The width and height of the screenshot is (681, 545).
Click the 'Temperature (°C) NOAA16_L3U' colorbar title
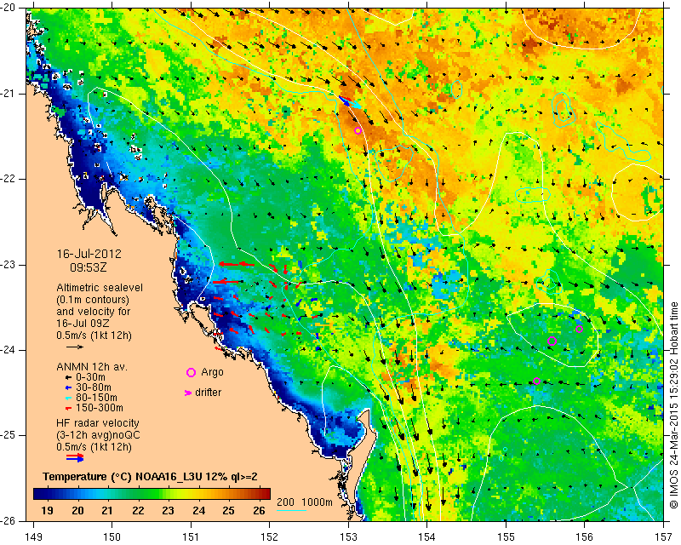(x=123, y=477)
